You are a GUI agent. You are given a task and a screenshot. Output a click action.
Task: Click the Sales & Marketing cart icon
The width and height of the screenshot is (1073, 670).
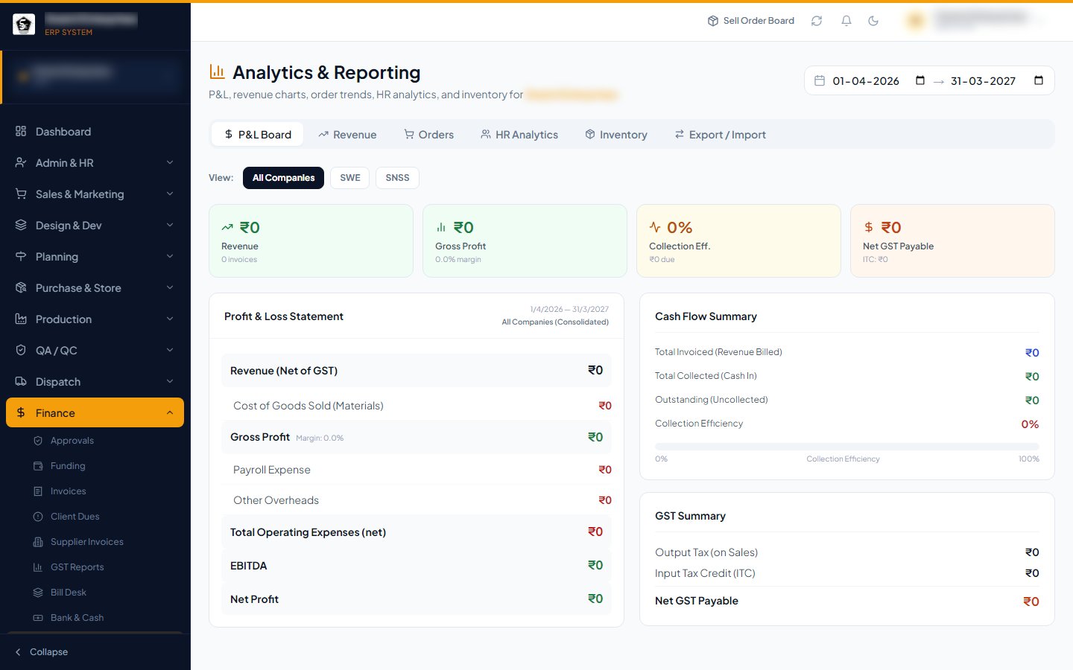[21, 194]
